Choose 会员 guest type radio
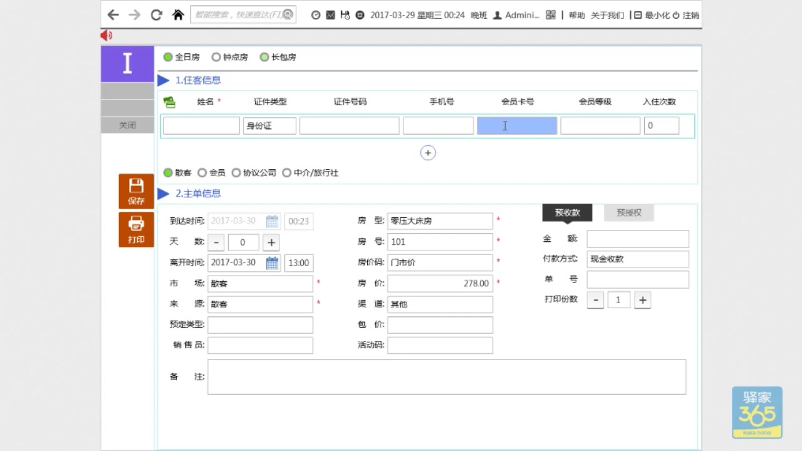 (x=202, y=173)
